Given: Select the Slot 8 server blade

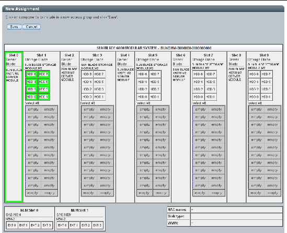Looking at the screenshot, I should (236, 127).
